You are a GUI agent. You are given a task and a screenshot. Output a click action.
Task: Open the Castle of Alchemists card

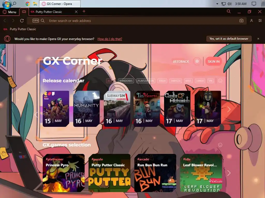[x=177, y=109]
